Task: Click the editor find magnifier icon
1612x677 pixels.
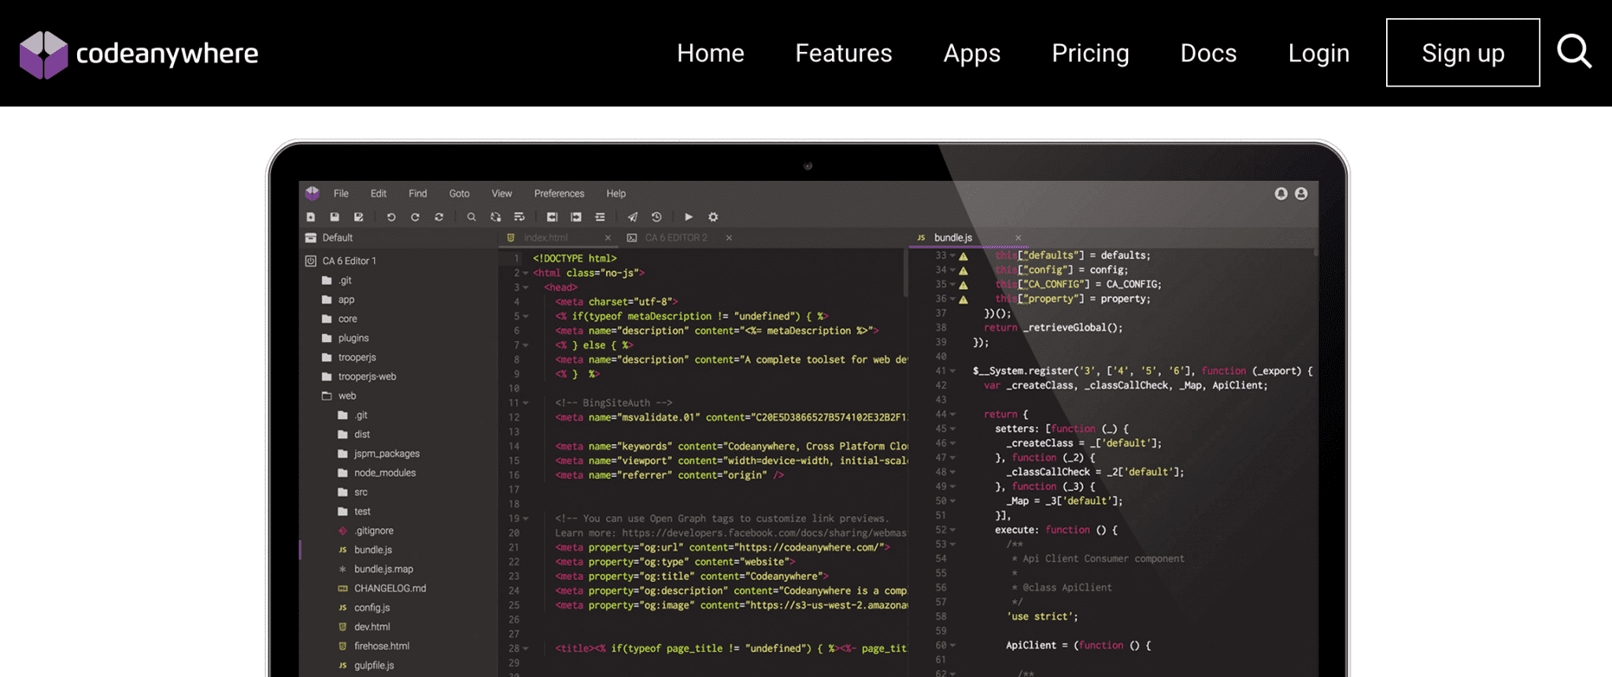Action: point(471,217)
